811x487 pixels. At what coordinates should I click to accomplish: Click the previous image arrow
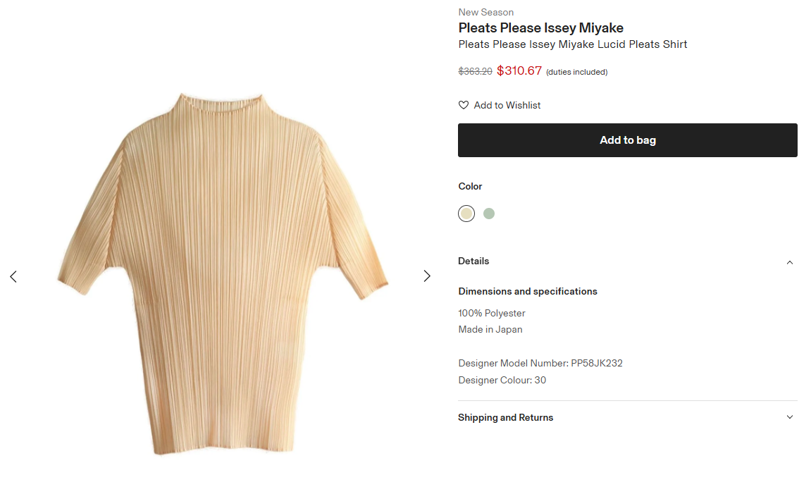click(13, 276)
